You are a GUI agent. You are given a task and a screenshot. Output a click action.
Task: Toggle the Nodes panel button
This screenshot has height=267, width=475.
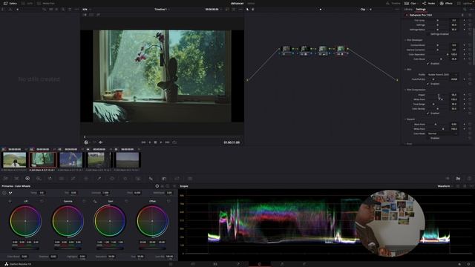pyautogui.click(x=429, y=3)
